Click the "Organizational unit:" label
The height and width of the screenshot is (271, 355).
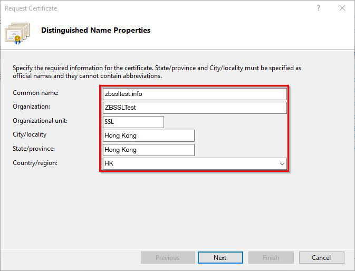[40, 121]
